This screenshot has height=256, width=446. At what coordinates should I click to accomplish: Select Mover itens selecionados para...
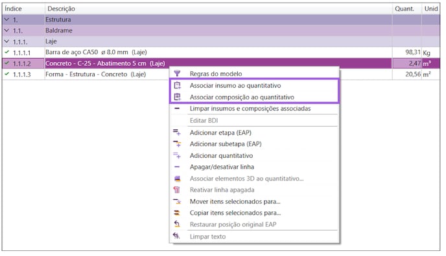tap(254, 202)
